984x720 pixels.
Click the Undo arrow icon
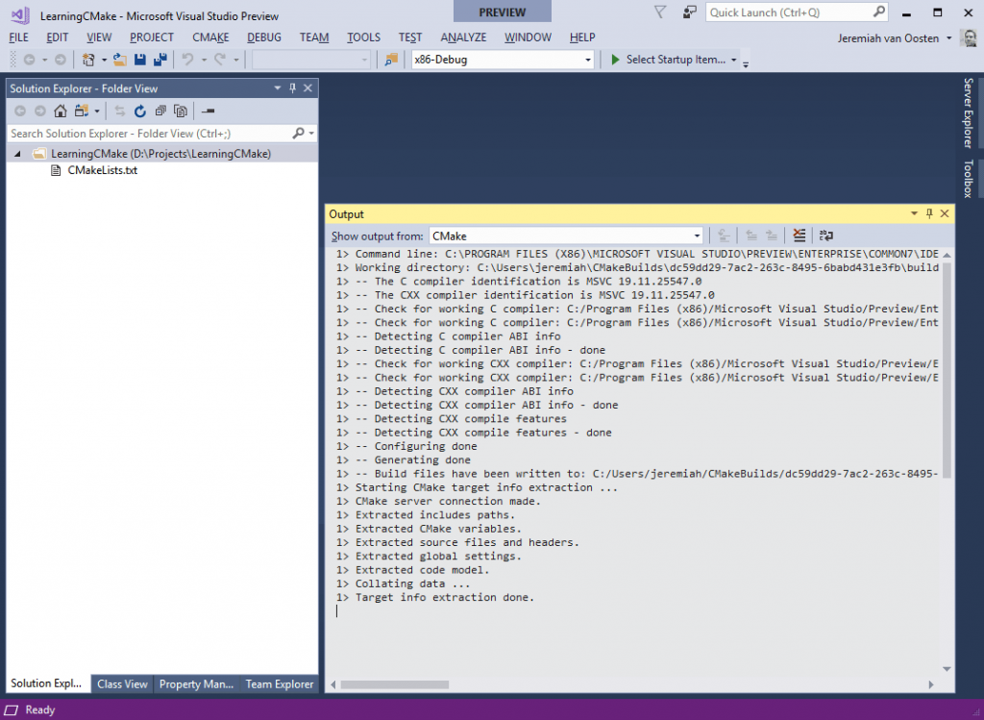(x=187, y=60)
